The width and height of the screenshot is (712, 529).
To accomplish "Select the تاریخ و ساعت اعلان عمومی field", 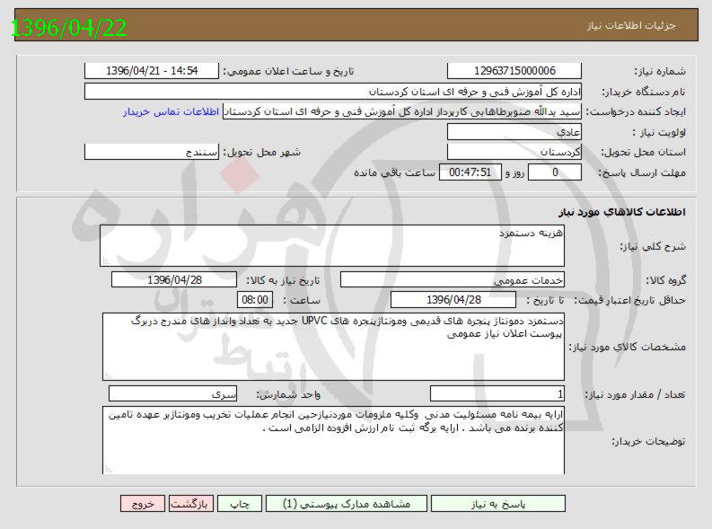I will pos(151,71).
